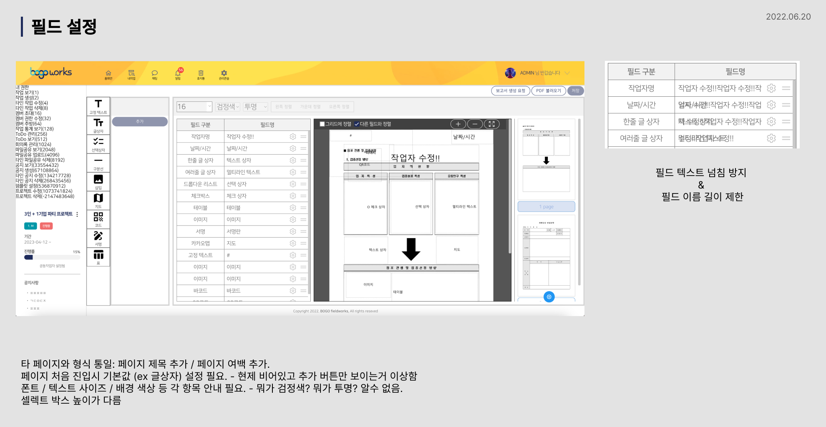
Task: Open settings gear for 카카오맵 row
Action: [293, 243]
